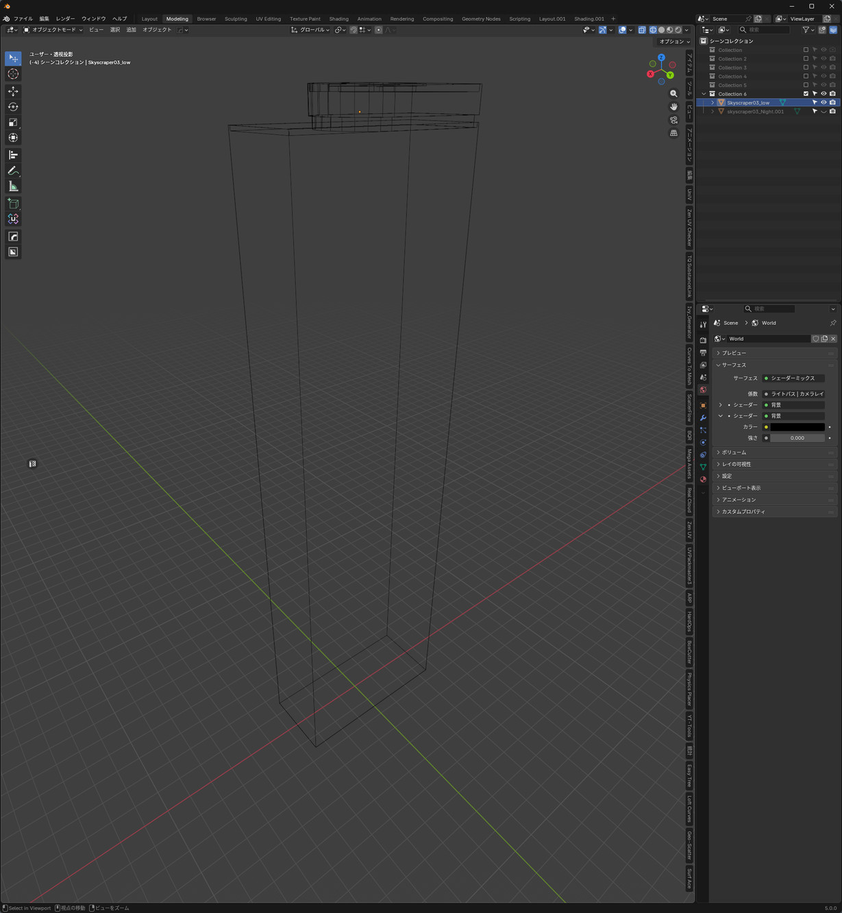
Task: Expand the ボリューム panel
Action: pos(734,452)
